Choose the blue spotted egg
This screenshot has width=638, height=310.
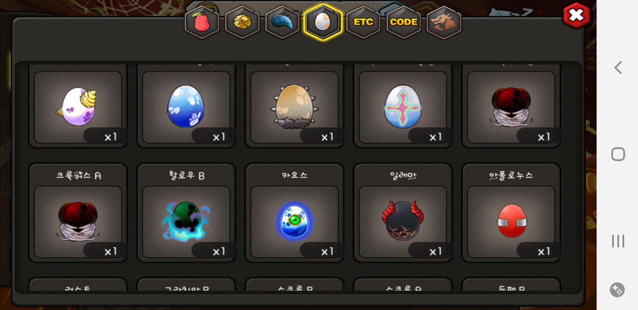click(186, 107)
